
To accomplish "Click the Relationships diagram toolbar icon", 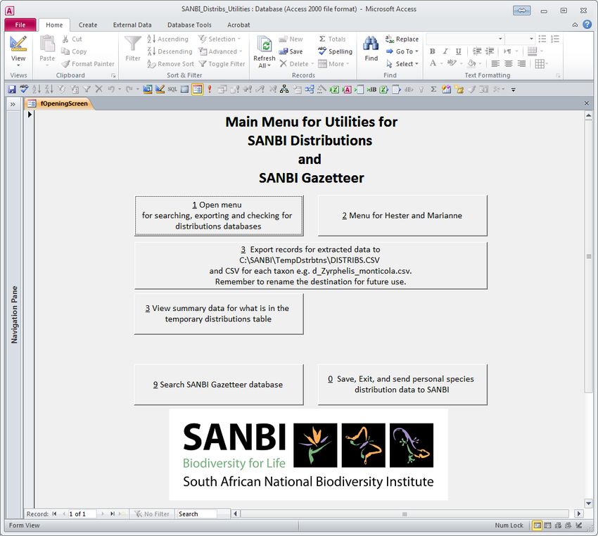I will tap(284, 89).
